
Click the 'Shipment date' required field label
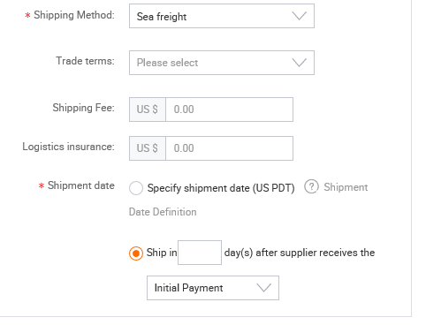81,185
